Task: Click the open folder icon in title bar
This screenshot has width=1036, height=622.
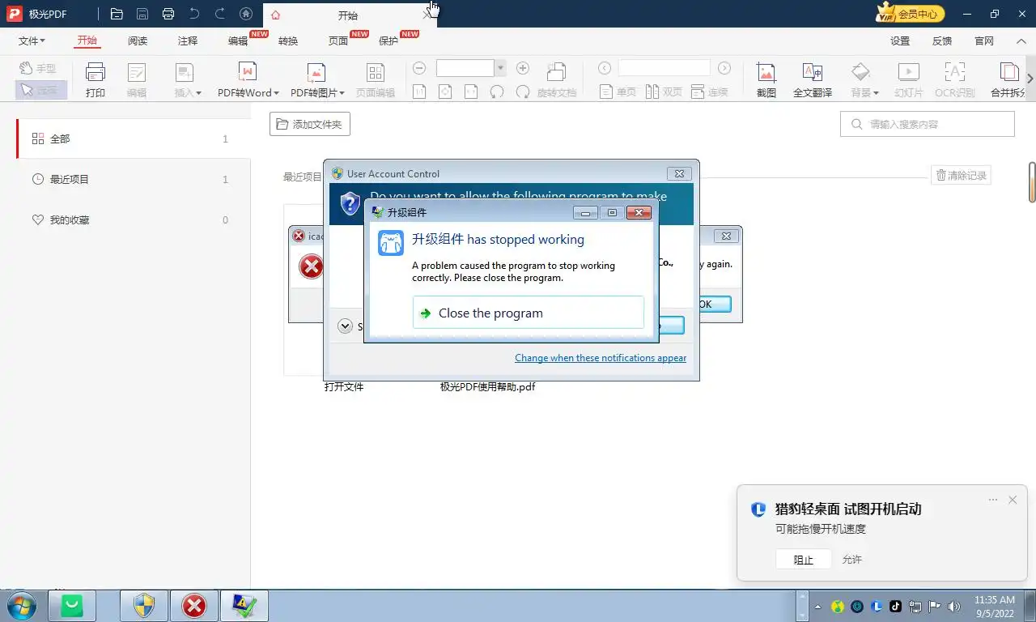Action: click(x=117, y=14)
